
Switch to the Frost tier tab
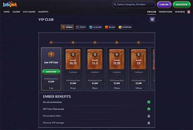[81, 27]
